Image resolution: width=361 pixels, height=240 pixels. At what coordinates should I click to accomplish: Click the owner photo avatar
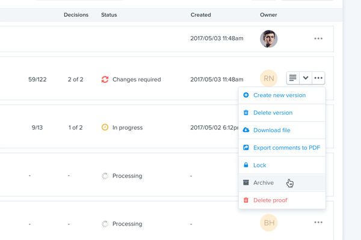click(x=268, y=38)
